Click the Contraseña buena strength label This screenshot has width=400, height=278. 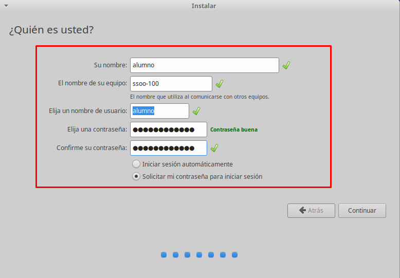point(234,129)
